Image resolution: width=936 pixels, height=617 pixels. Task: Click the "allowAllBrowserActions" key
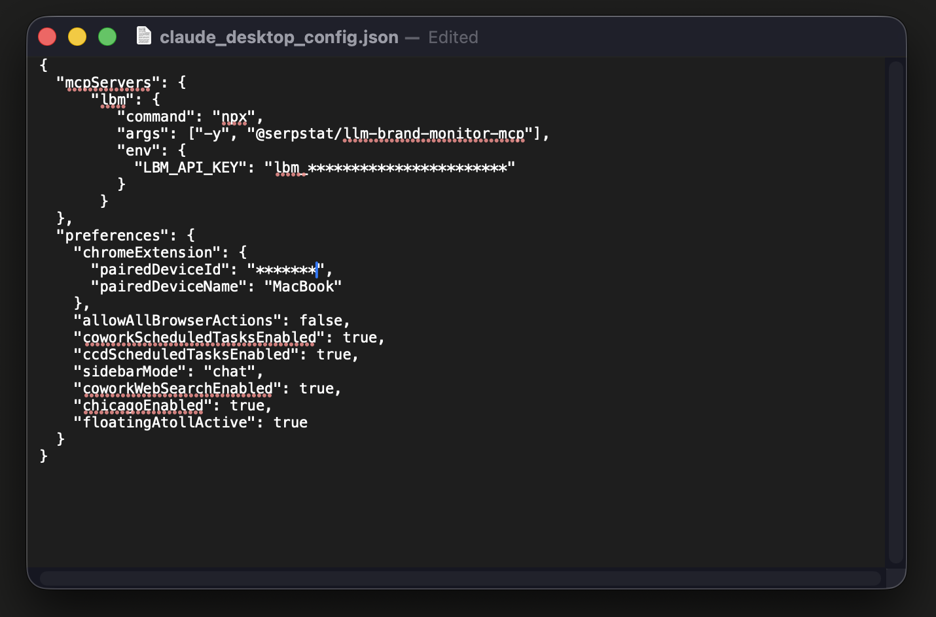(177, 320)
